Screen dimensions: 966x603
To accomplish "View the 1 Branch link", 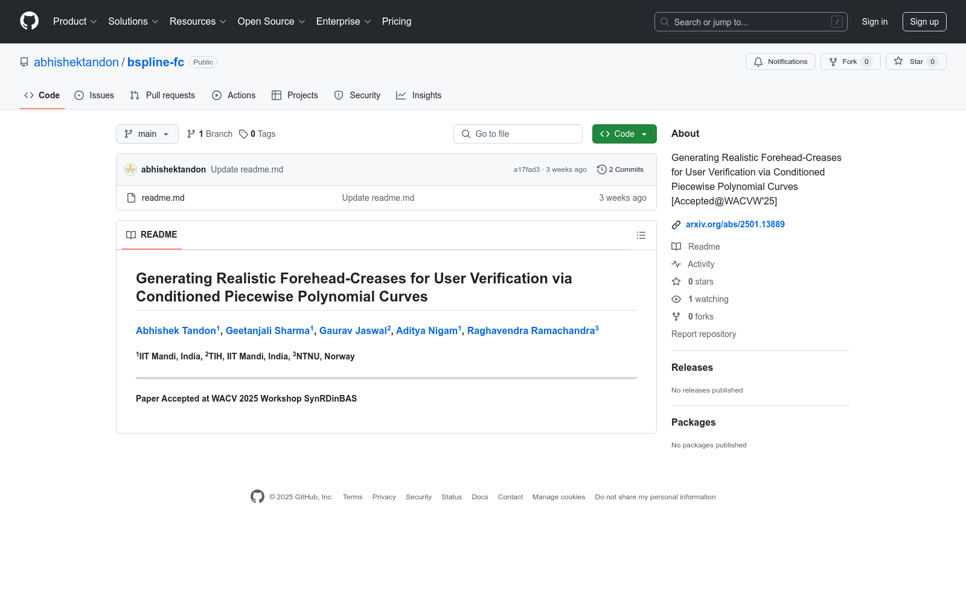I will click(210, 134).
